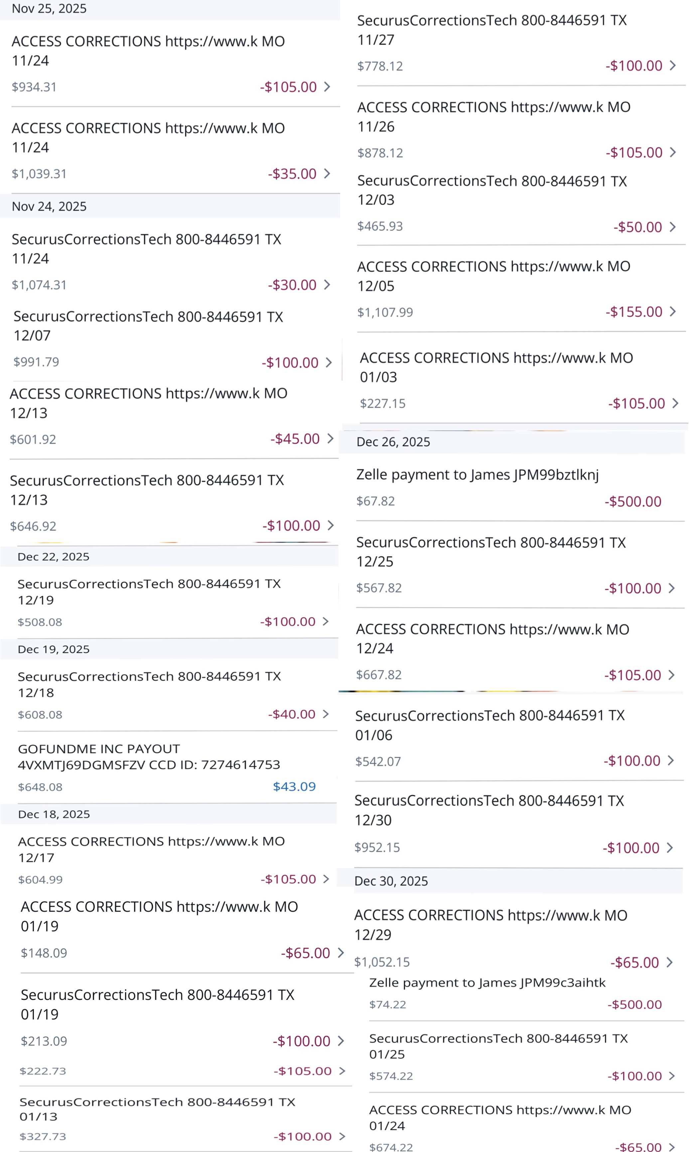
Task: View the SecurusCorrectionsTech 01/06 transaction
Action: pos(490,725)
